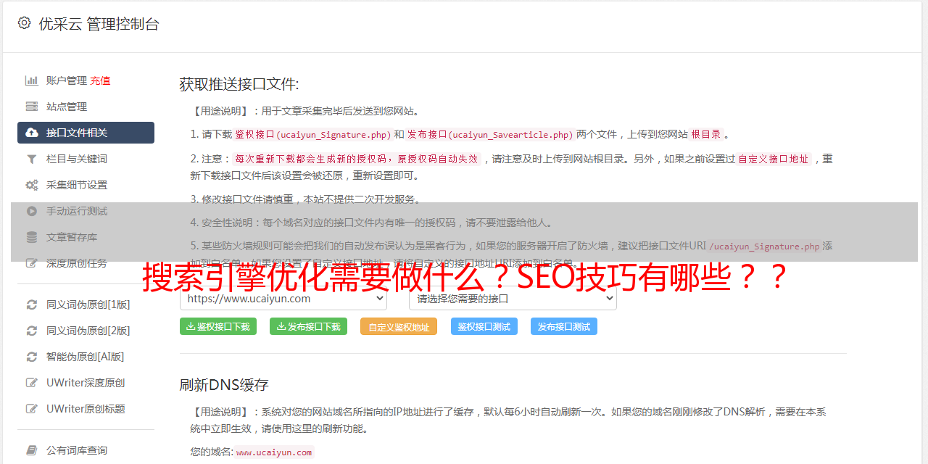Open the https://www.ucaiyun.com site dropdown

(x=283, y=299)
